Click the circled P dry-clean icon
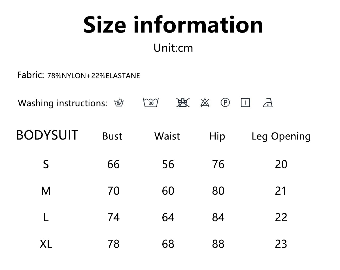This screenshot has width=340, height=270. click(225, 102)
